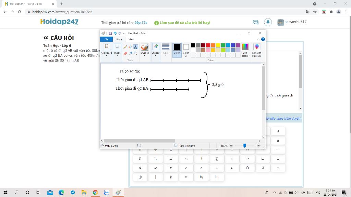The image size is (351, 197).
Task: Pick the red color swatch
Action: [208, 45]
